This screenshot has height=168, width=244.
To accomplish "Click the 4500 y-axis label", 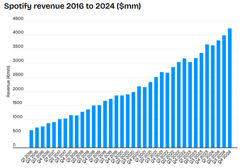I will pyautogui.click(x=18, y=19).
